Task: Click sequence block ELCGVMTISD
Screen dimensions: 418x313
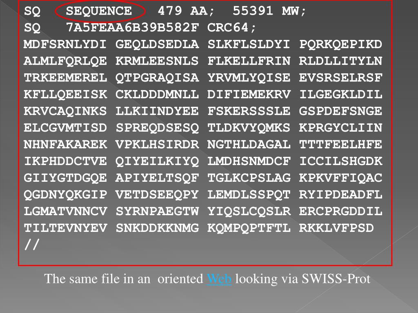Action: pos(65,128)
